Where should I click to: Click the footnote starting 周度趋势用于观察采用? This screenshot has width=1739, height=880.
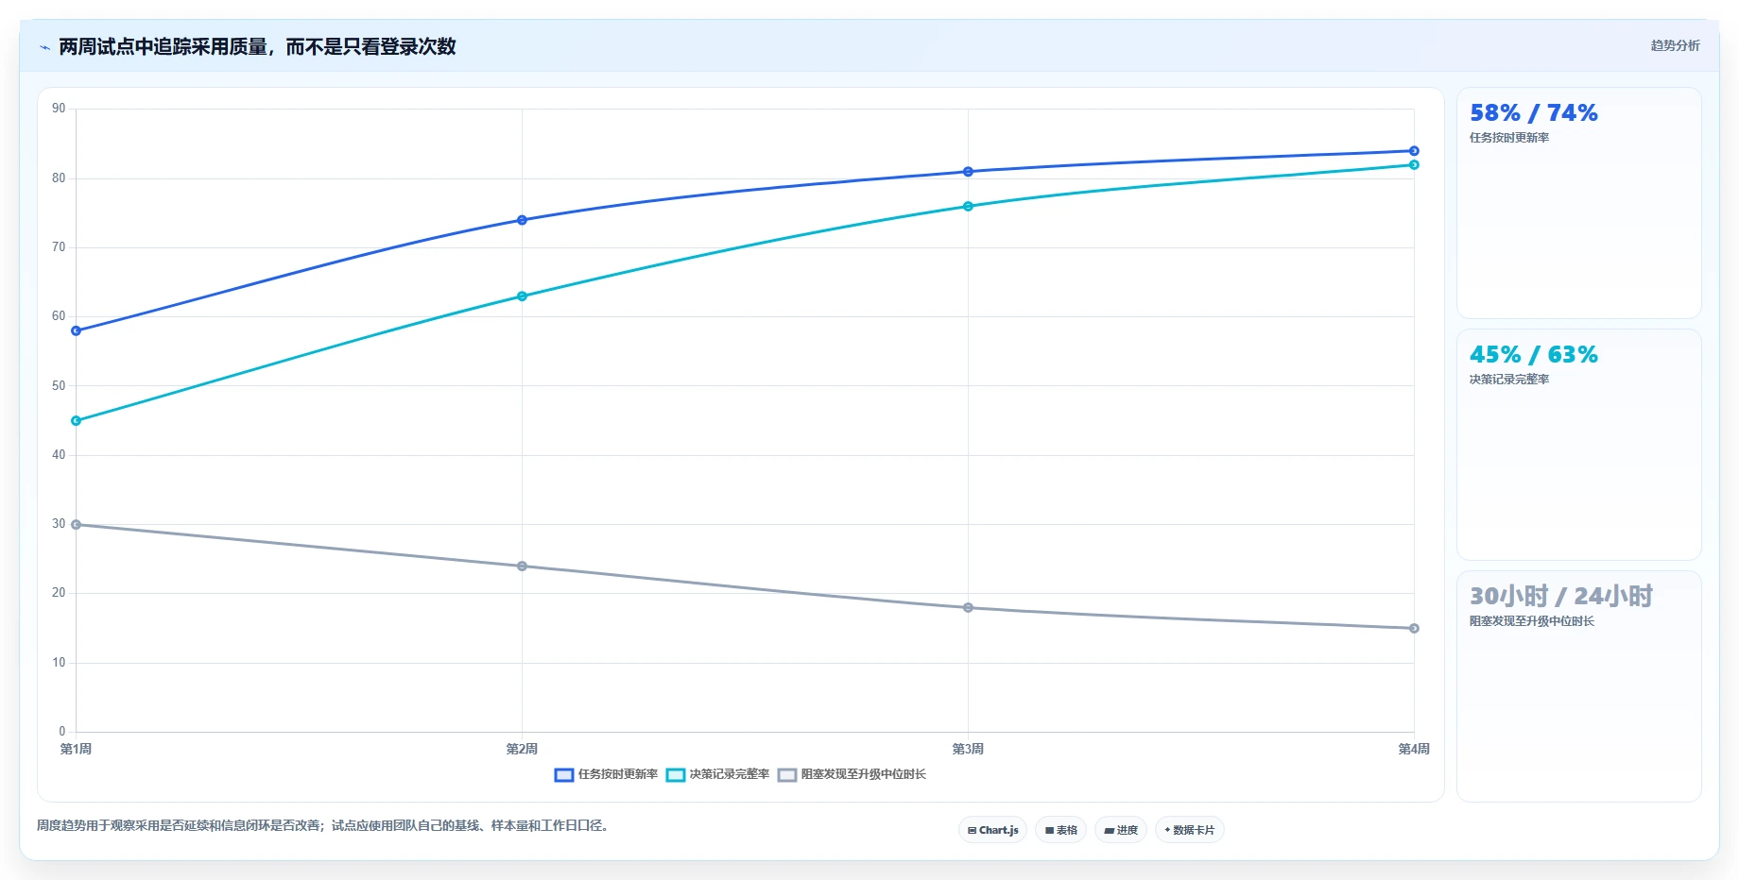click(324, 825)
